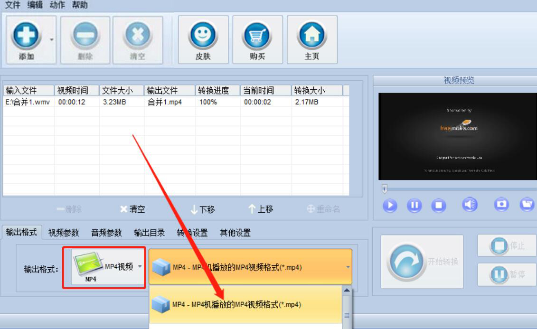
Task: Click the greyed 删除 button below the file list
Action: click(x=69, y=209)
